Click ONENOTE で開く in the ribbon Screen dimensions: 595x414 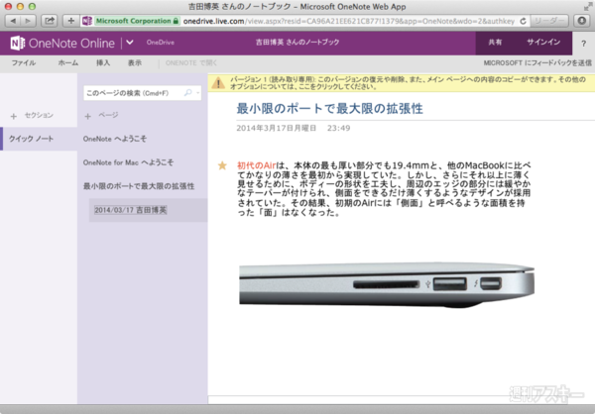191,63
